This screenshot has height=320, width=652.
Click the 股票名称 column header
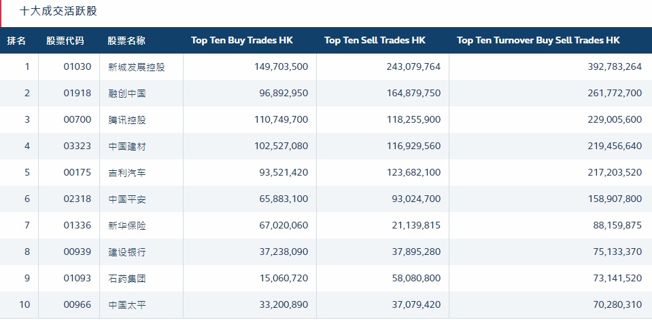pos(126,41)
